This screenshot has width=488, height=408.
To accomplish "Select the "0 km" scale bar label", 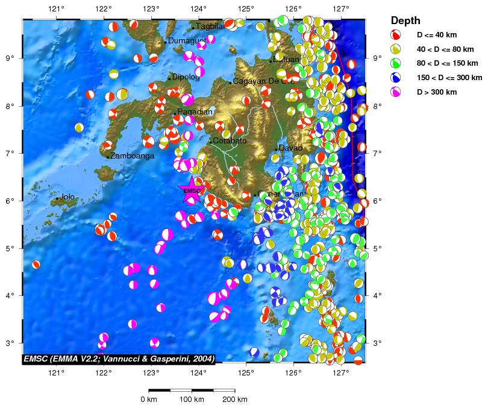I will [x=149, y=400].
